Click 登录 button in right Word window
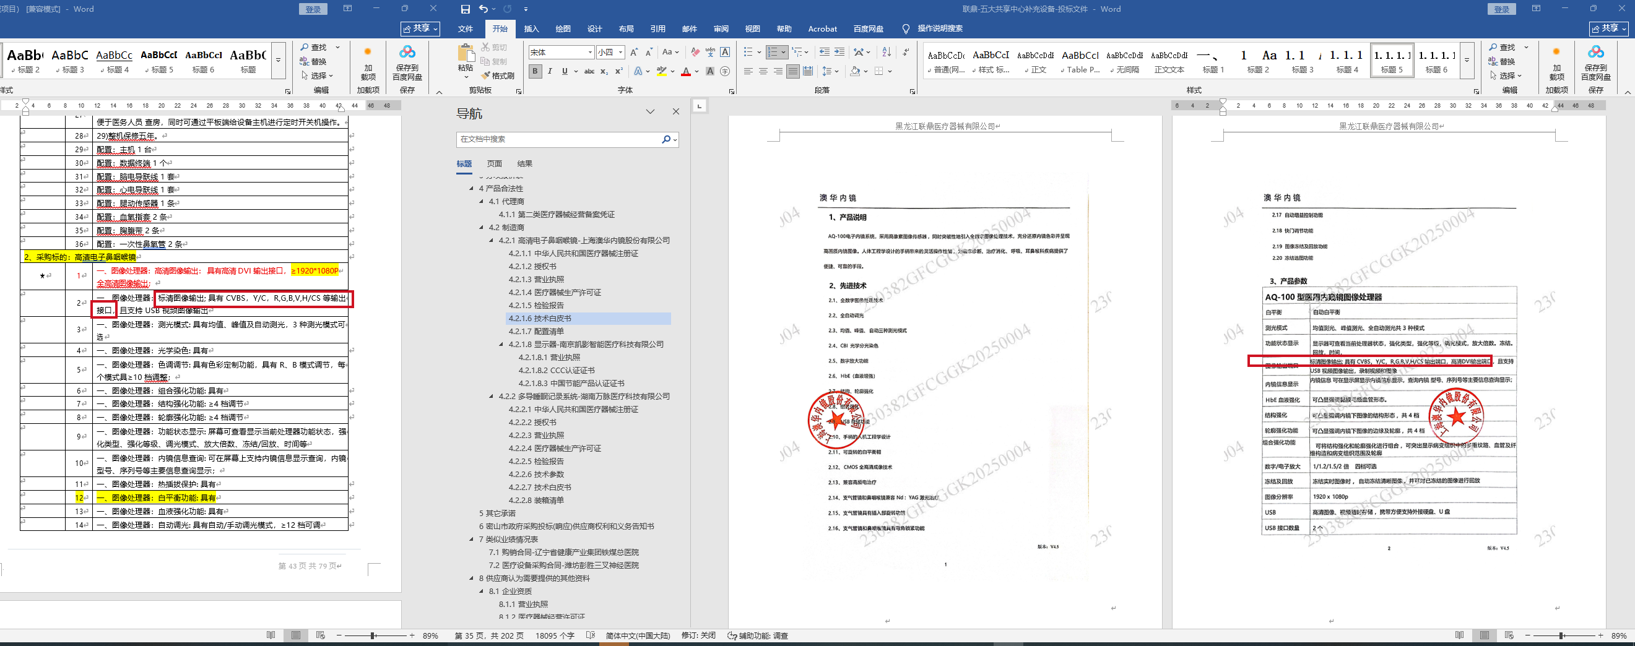The image size is (1635, 646). [1502, 9]
